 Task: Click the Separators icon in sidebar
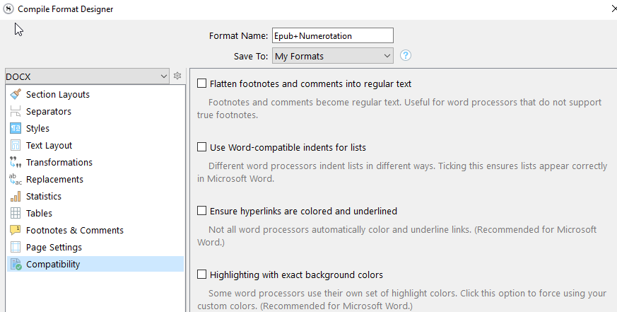[15, 111]
